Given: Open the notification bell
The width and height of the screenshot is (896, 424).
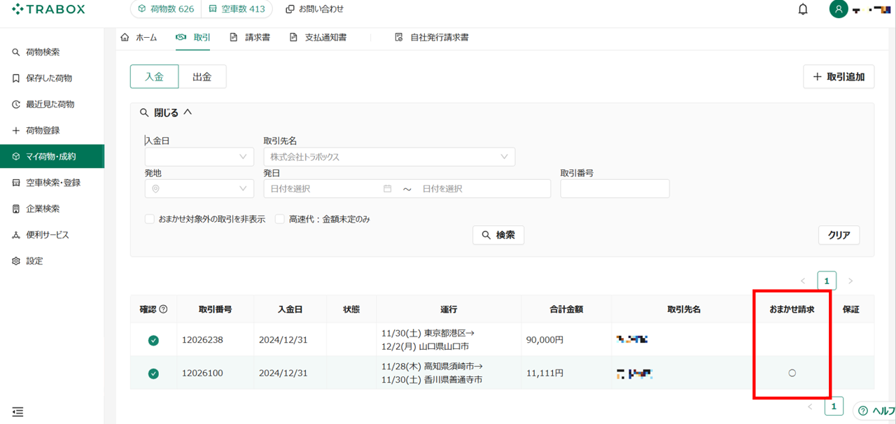Looking at the screenshot, I should click(803, 9).
